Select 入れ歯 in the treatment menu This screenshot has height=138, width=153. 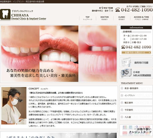click(x=136, y=117)
